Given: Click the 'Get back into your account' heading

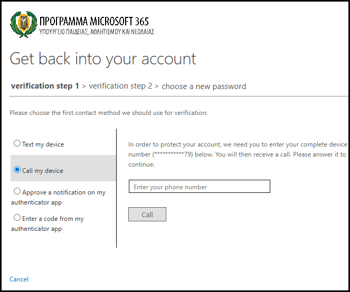Looking at the screenshot, I should coord(103,59).
